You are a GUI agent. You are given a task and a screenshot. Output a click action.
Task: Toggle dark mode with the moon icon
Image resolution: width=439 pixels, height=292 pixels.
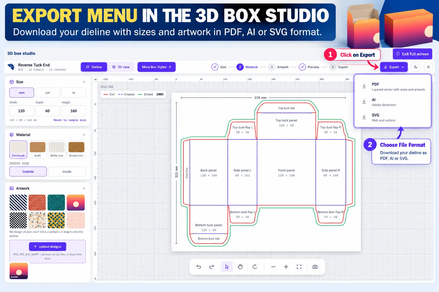[x=416, y=67]
